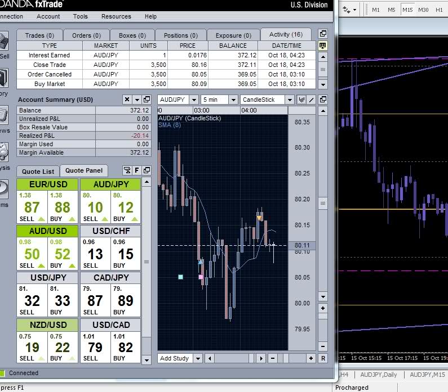Detach the quote panel window
The height and width of the screenshot is (392, 448).
pyautogui.click(x=147, y=170)
